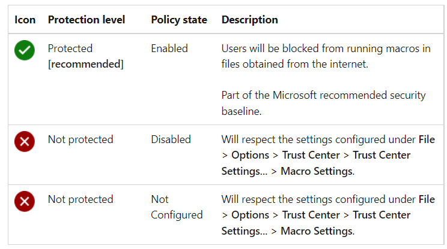Select the Enabled policy state cell
The height and width of the screenshot is (249, 447).
[169, 48]
